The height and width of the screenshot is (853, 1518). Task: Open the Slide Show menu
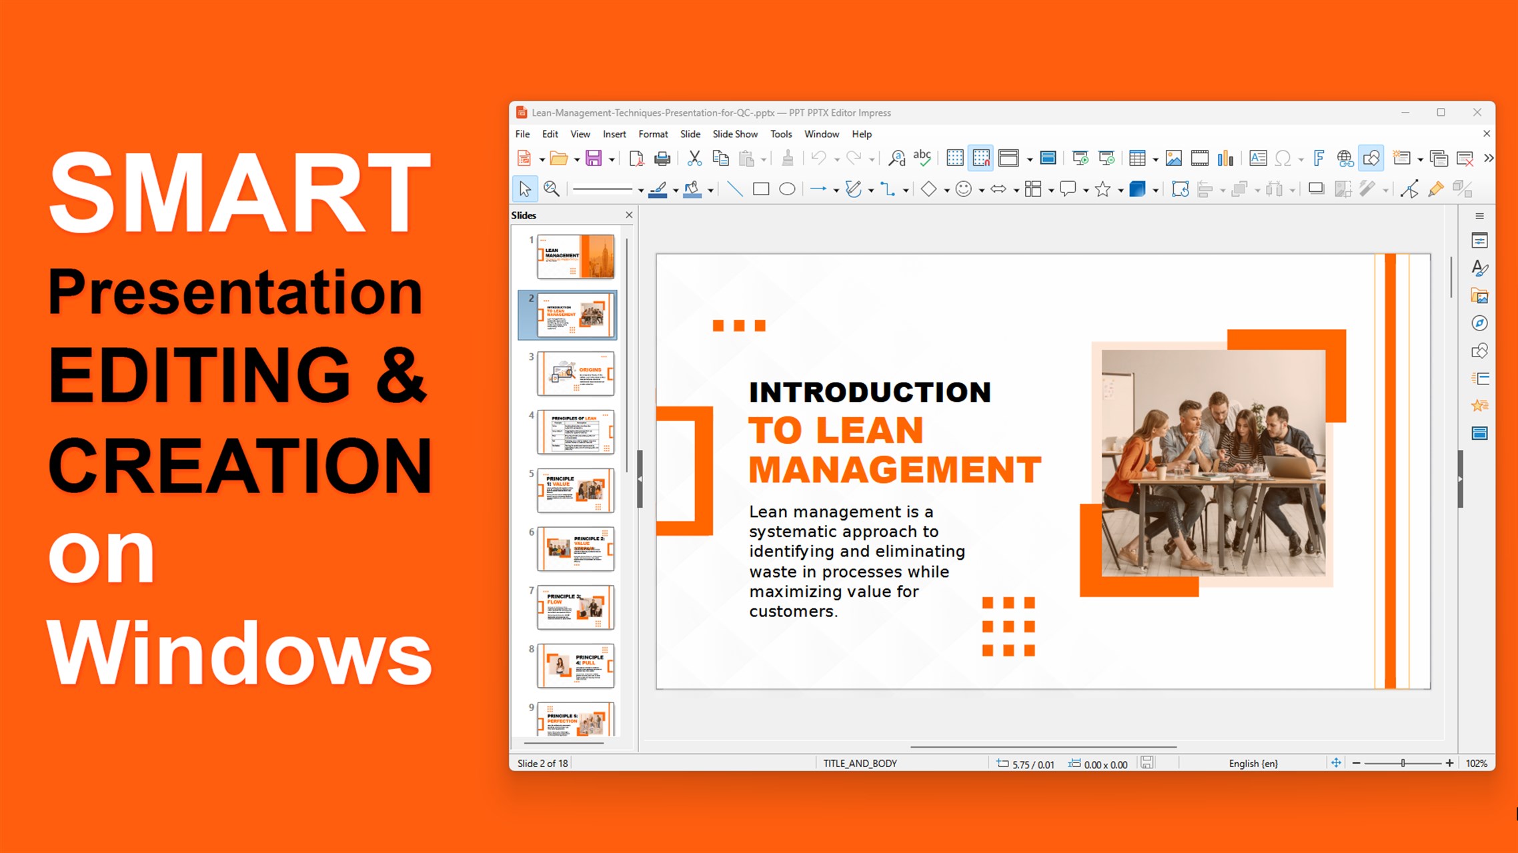(x=734, y=134)
